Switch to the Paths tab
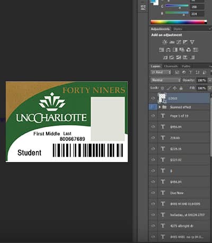Viewport: 212px width, 243px height. pos(186,66)
